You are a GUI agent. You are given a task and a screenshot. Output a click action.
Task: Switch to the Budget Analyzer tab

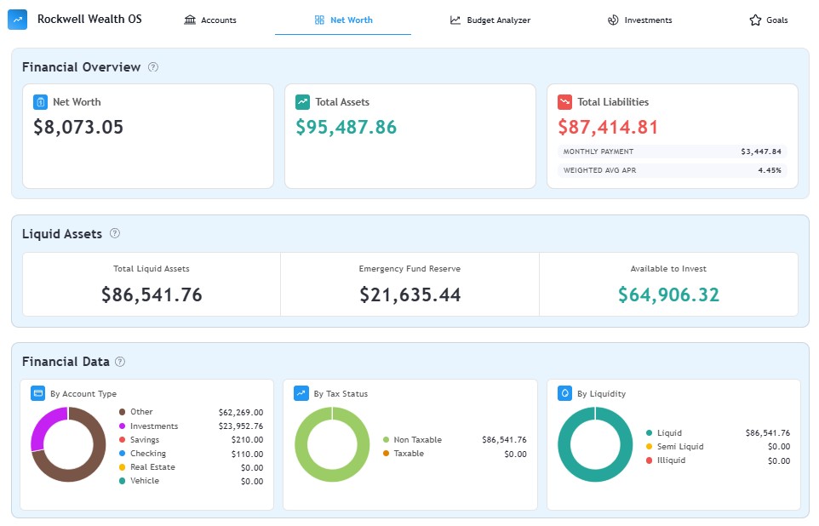click(x=490, y=20)
